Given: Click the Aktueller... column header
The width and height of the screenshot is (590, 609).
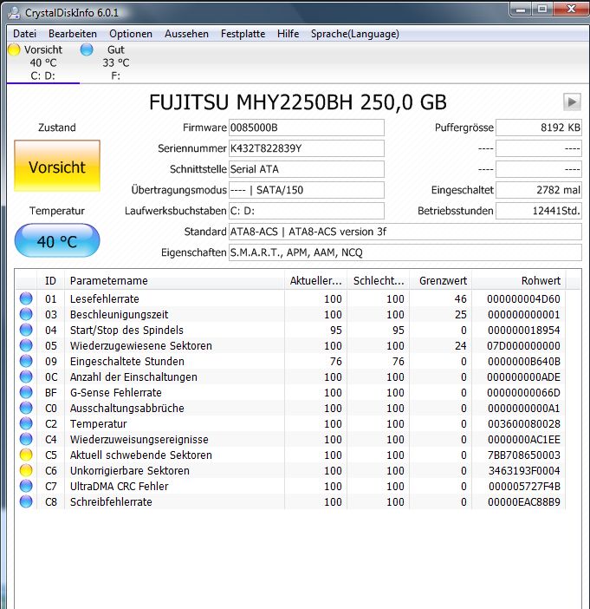Looking at the screenshot, I should (x=315, y=280).
